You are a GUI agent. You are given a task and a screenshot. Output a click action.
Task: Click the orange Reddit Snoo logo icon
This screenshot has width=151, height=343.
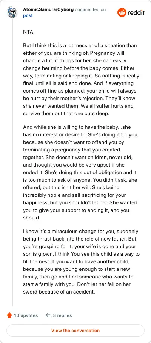[122, 12]
